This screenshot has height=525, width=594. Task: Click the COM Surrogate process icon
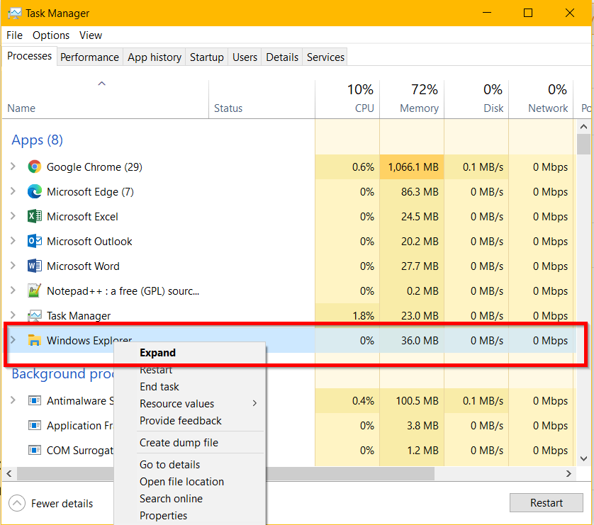(35, 450)
